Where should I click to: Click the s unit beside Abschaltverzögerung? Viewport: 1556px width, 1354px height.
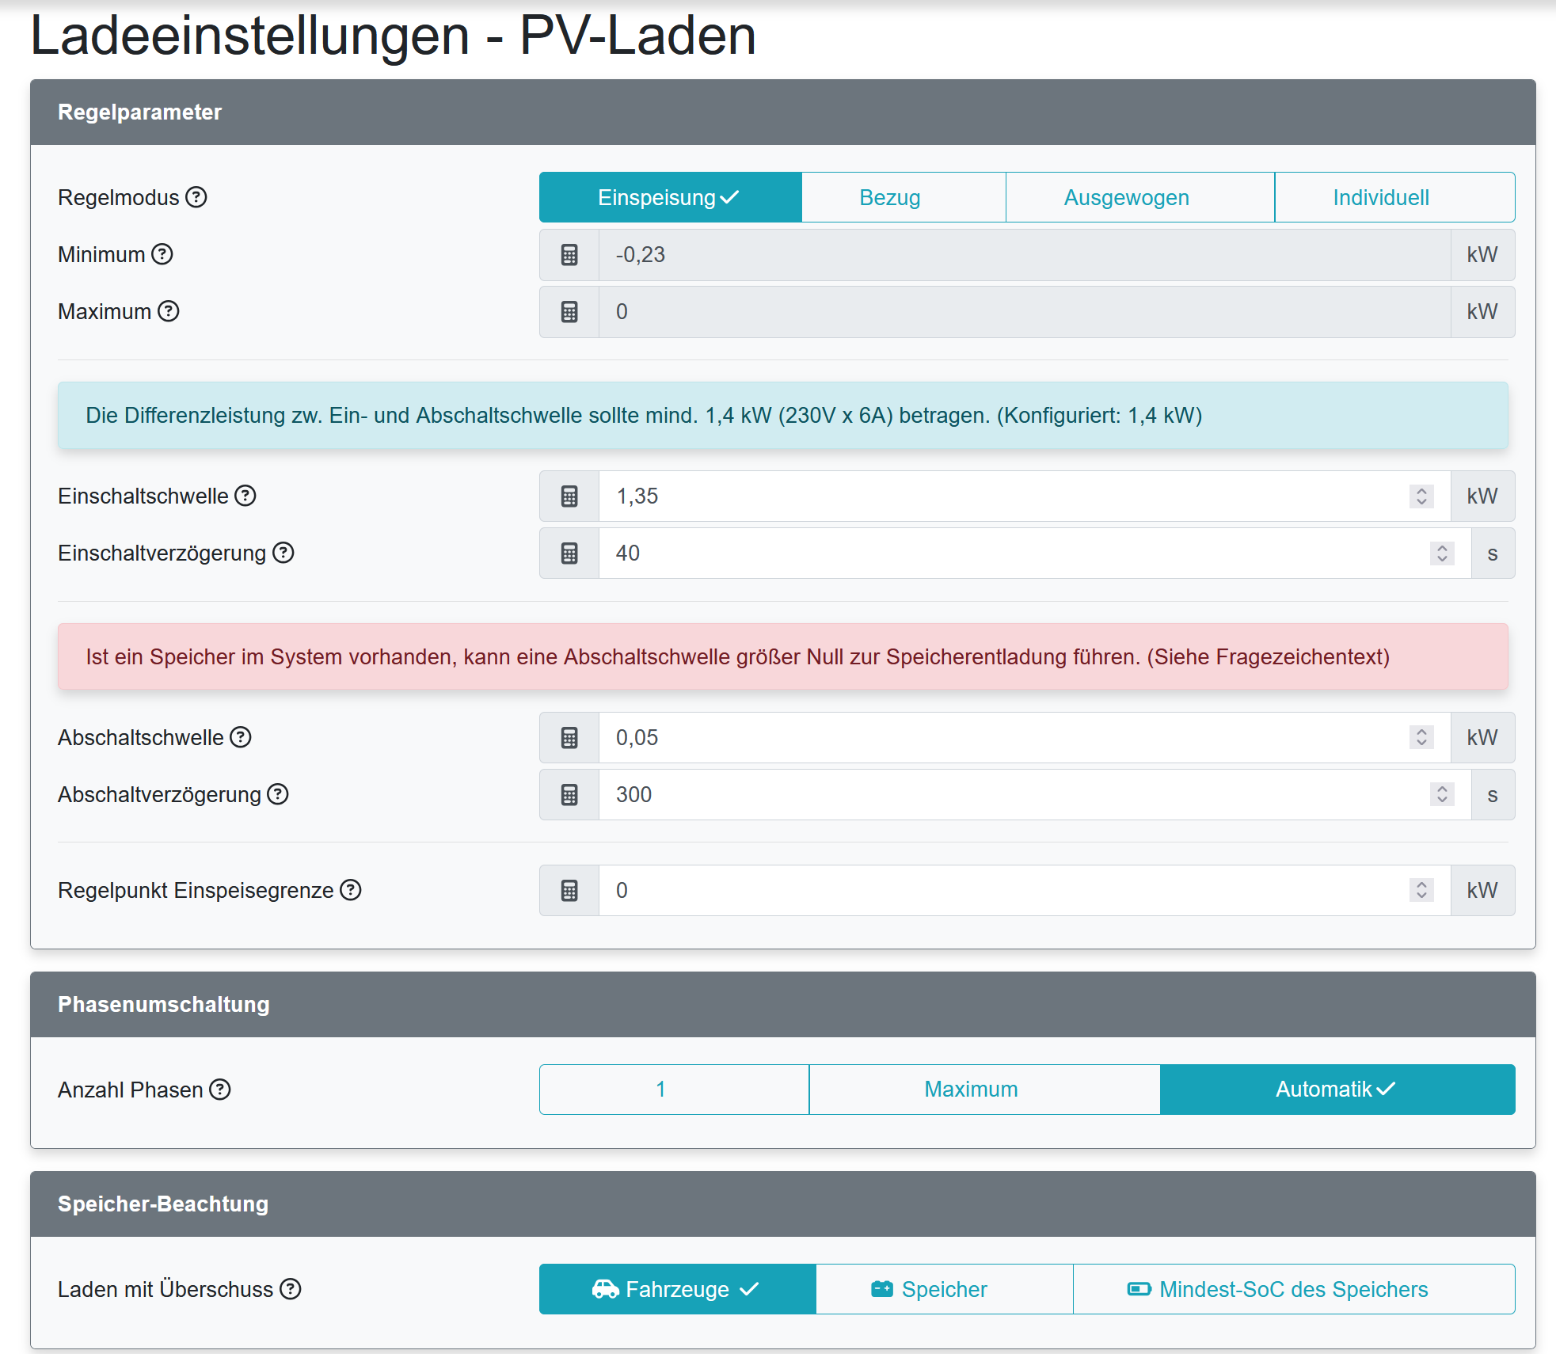click(x=1493, y=795)
